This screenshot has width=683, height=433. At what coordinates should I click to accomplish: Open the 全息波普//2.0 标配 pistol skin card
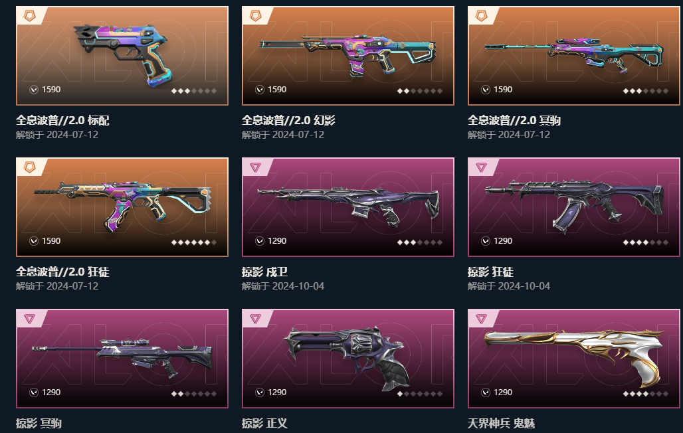pyautogui.click(x=122, y=56)
